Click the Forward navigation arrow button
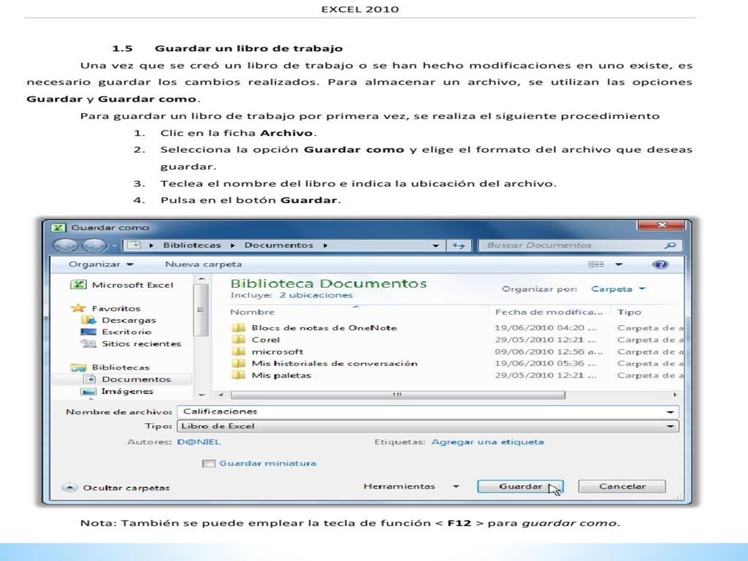 coord(94,245)
